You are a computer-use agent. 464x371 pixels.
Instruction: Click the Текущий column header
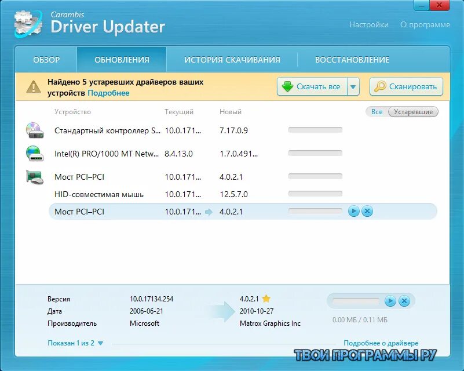(x=179, y=112)
